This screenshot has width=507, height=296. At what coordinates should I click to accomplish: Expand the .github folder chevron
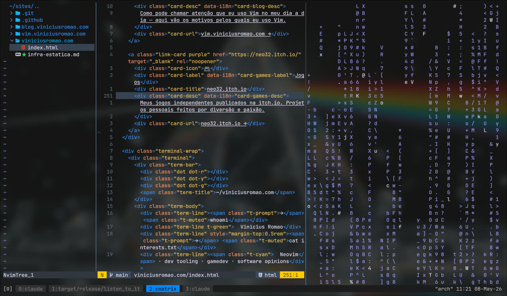pos(11,20)
